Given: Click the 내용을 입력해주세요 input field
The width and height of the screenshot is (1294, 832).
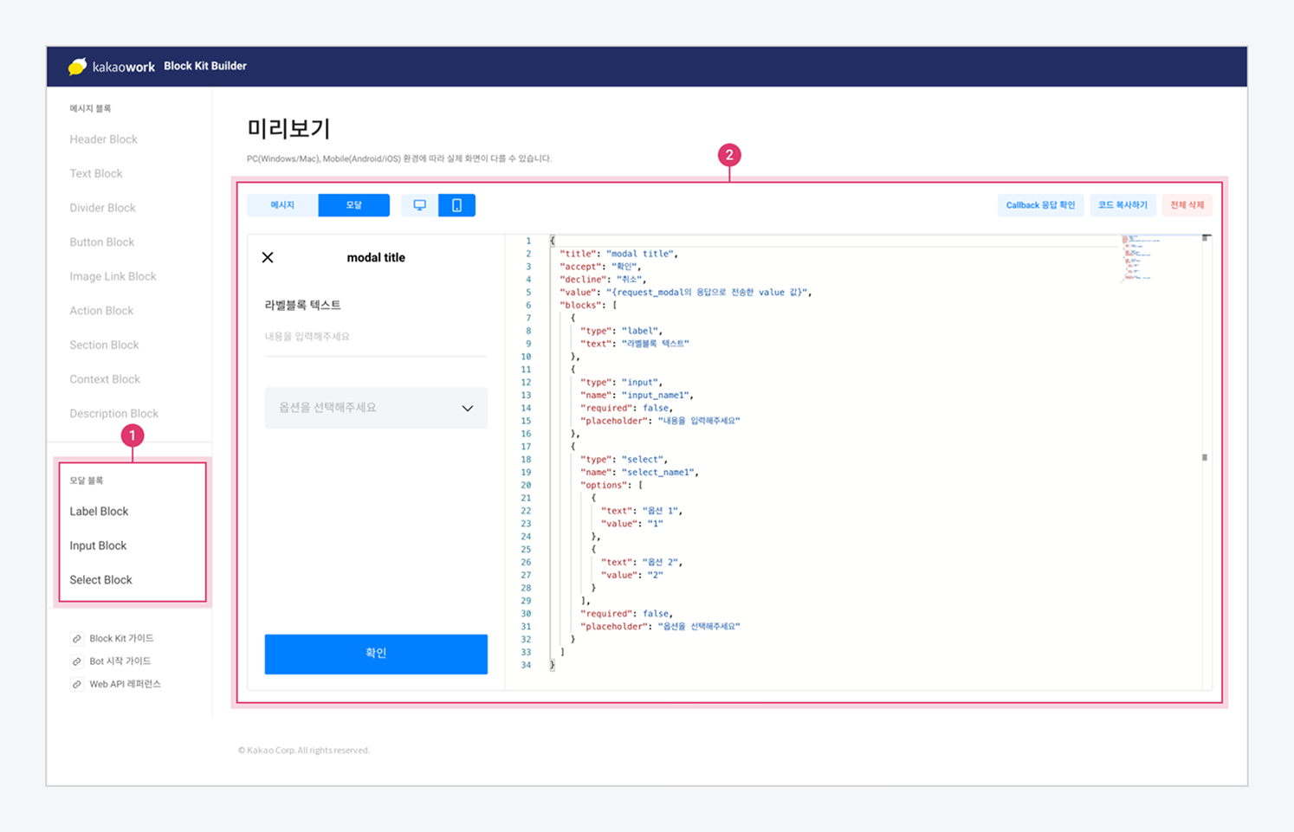Looking at the screenshot, I should [x=376, y=337].
